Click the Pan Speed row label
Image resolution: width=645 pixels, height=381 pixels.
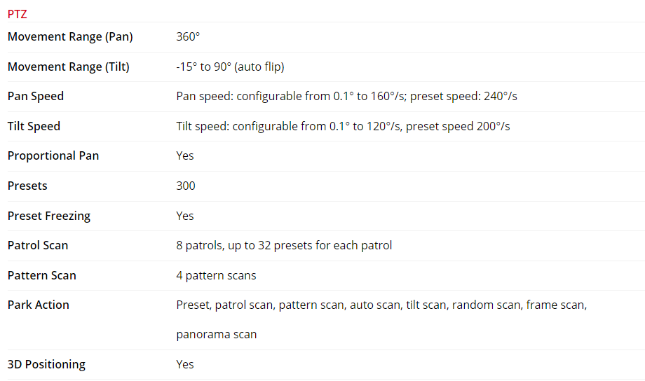[x=36, y=97]
